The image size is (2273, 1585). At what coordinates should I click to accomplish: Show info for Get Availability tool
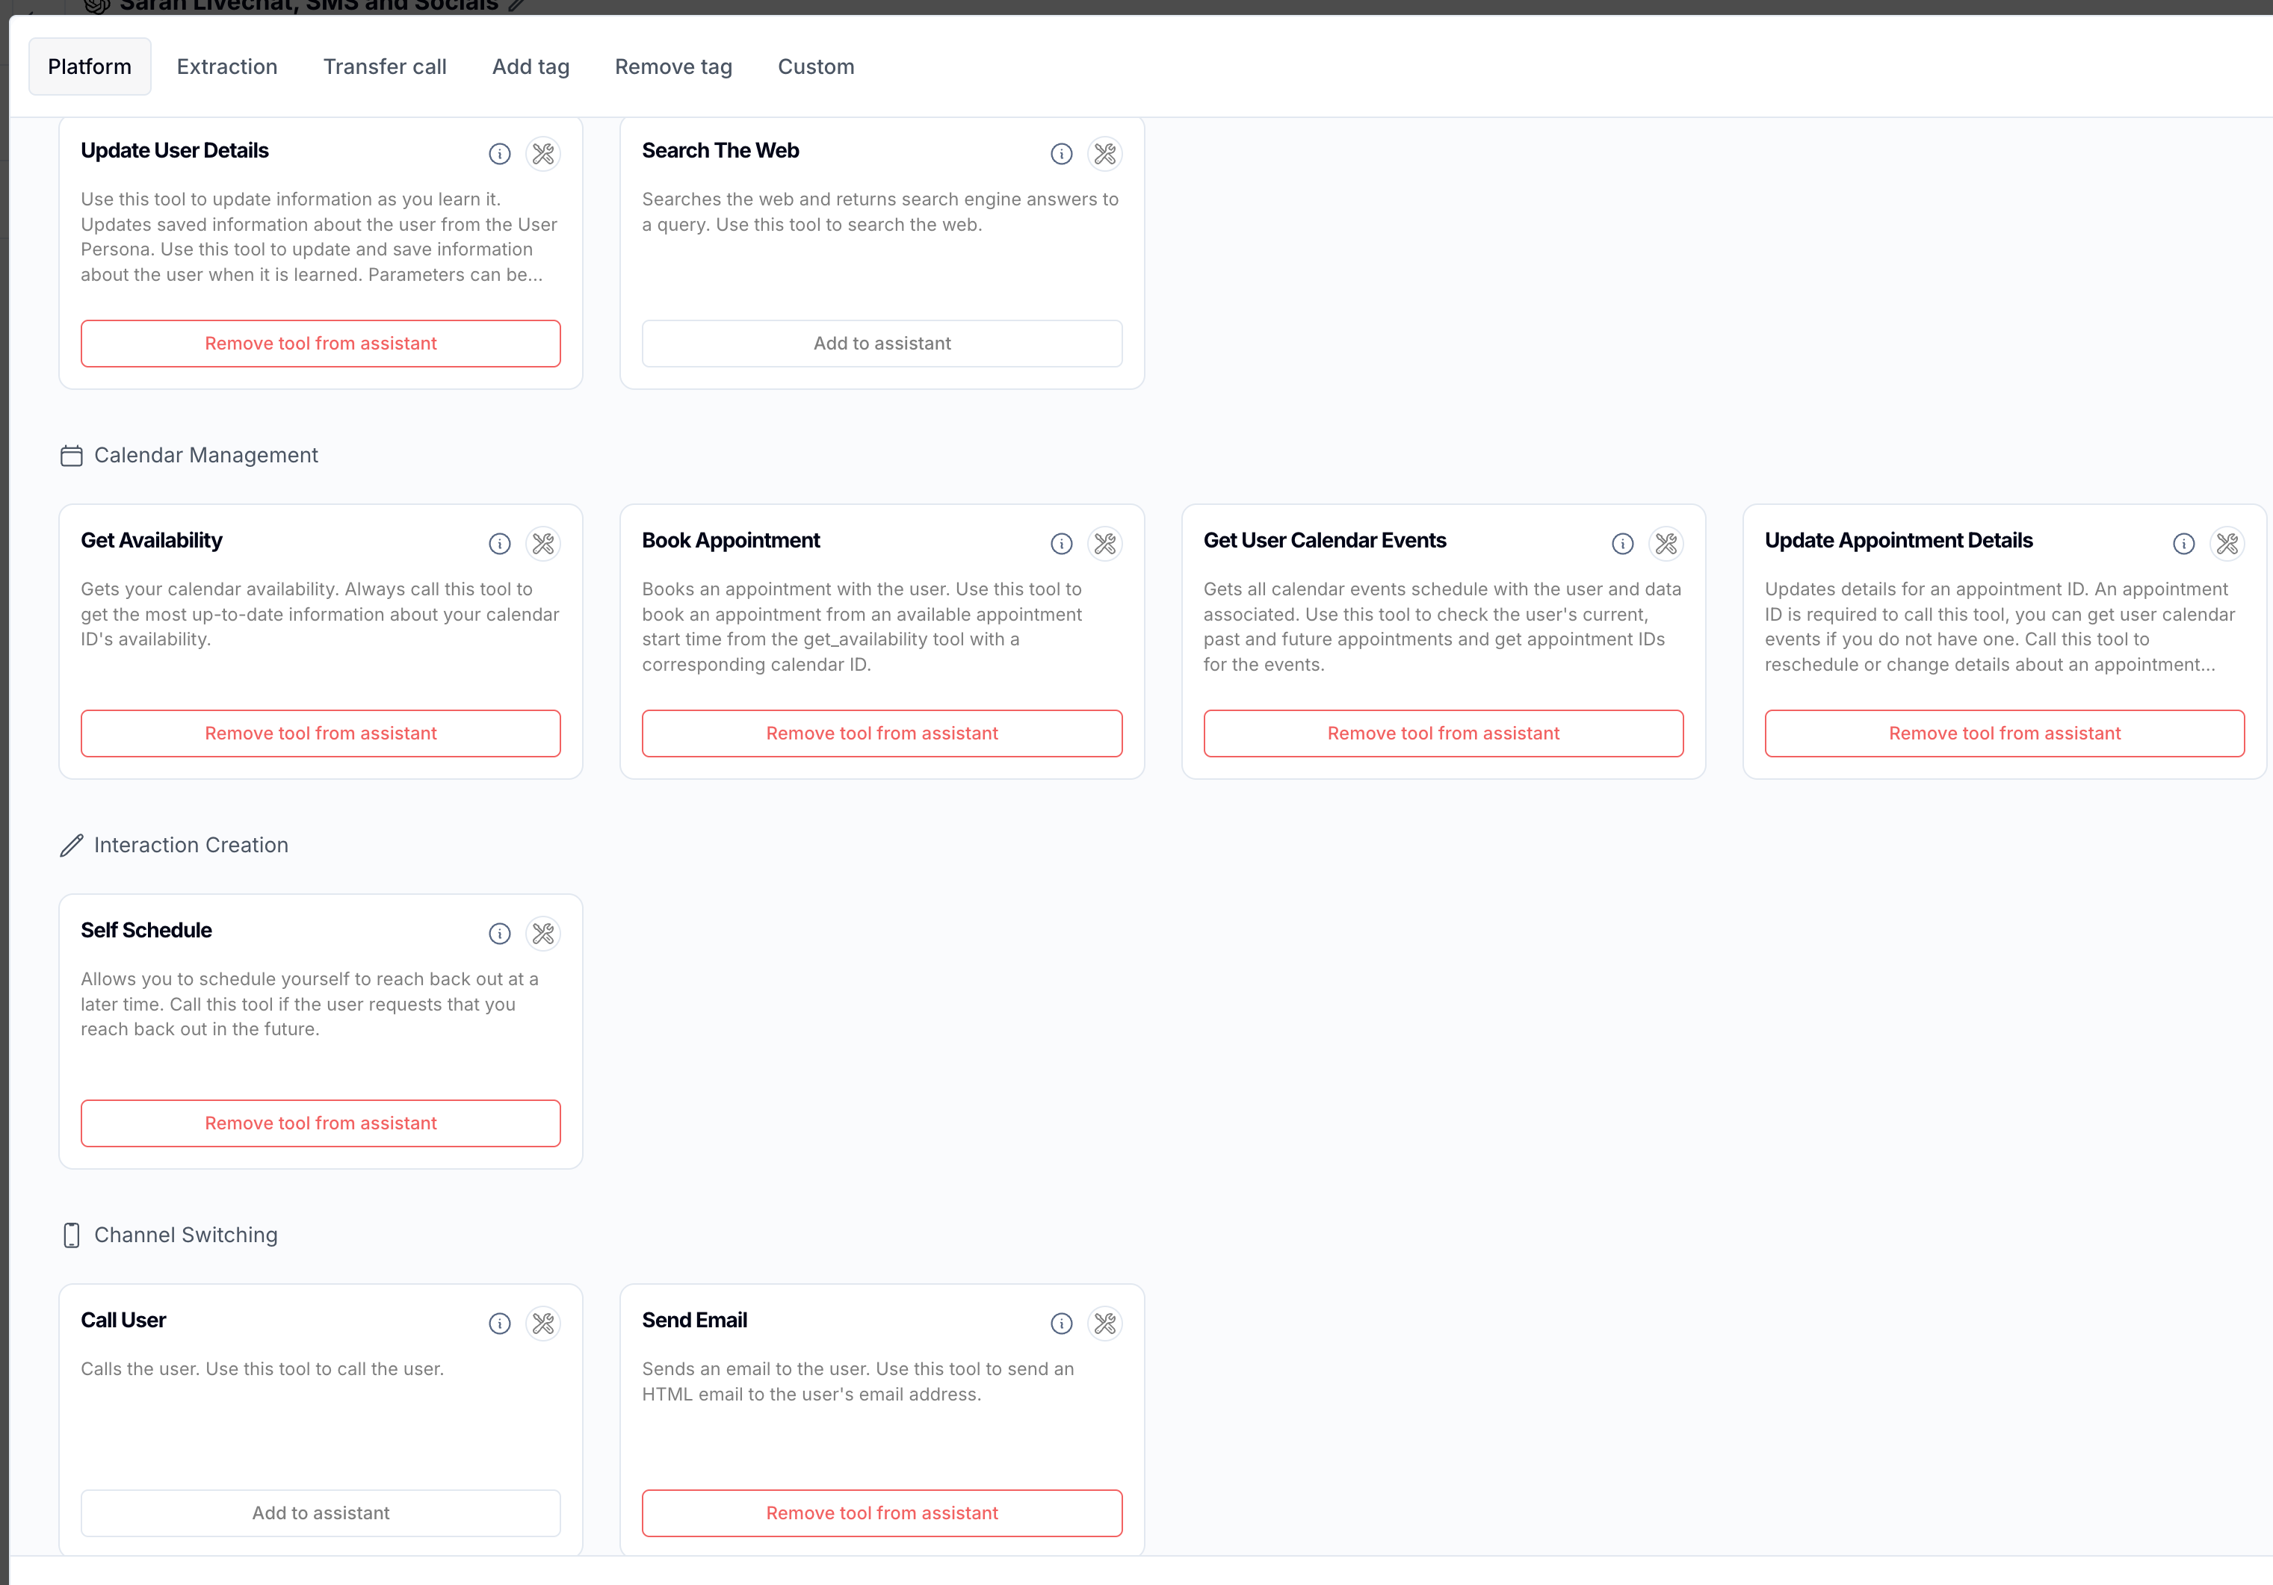click(499, 543)
